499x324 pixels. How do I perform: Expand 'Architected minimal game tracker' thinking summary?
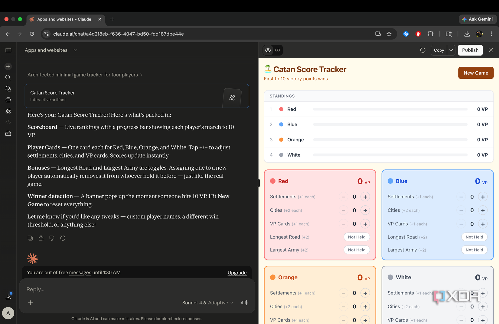(85, 75)
